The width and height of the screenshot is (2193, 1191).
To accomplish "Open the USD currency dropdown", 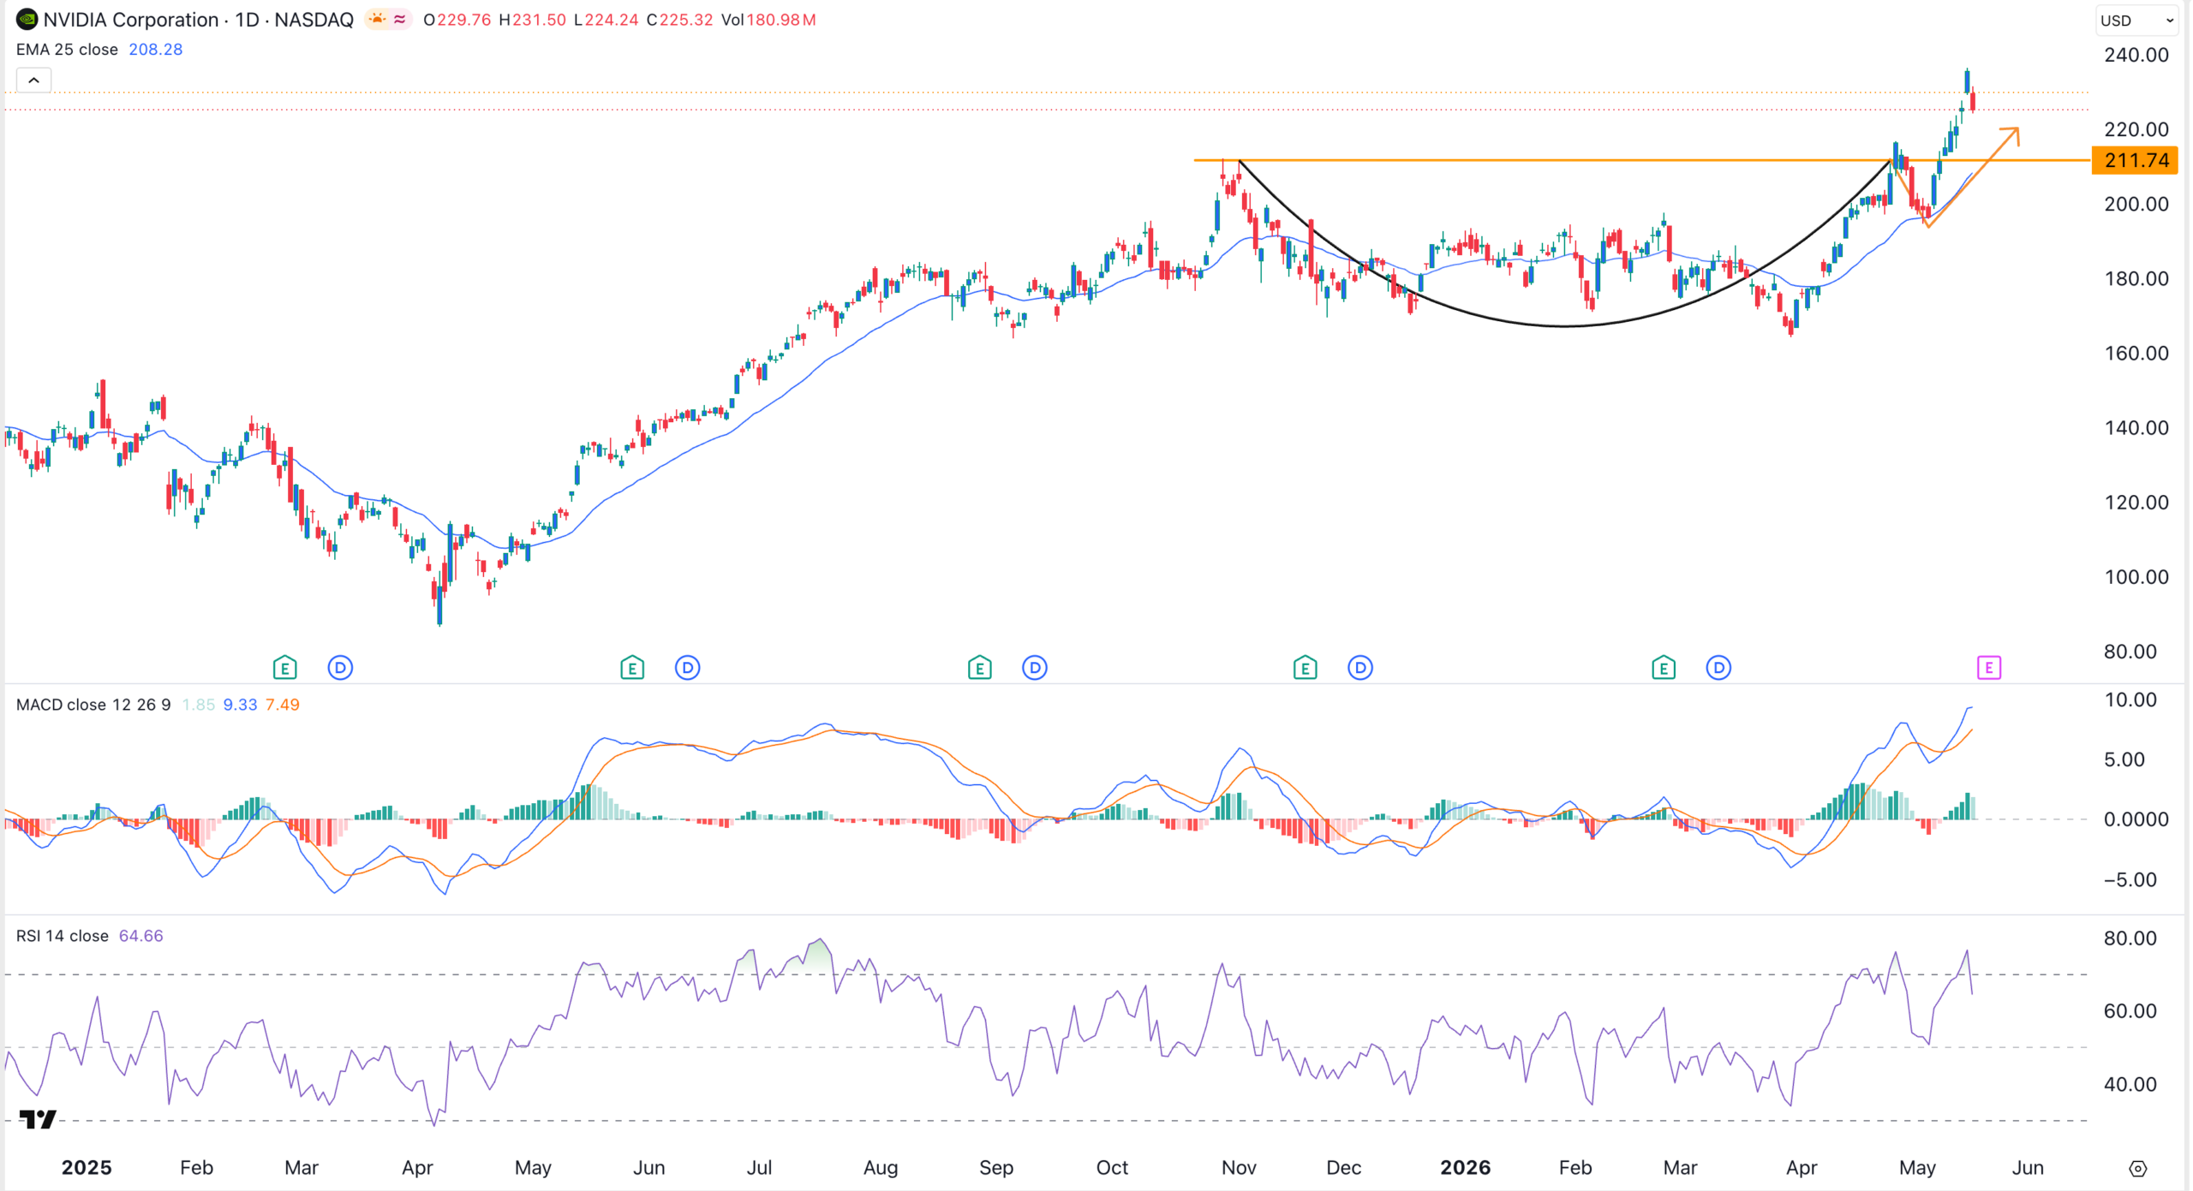I will pos(2137,20).
